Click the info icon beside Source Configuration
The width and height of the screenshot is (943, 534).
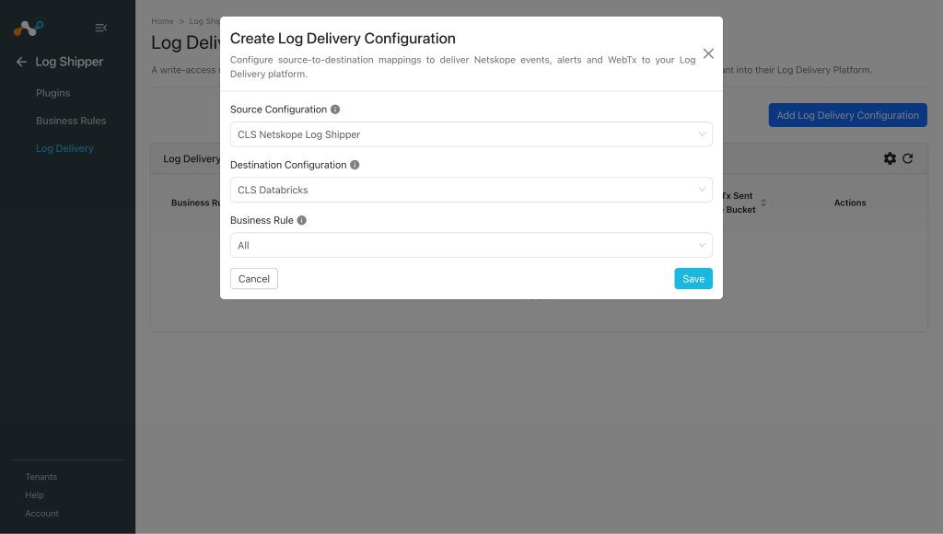335,110
